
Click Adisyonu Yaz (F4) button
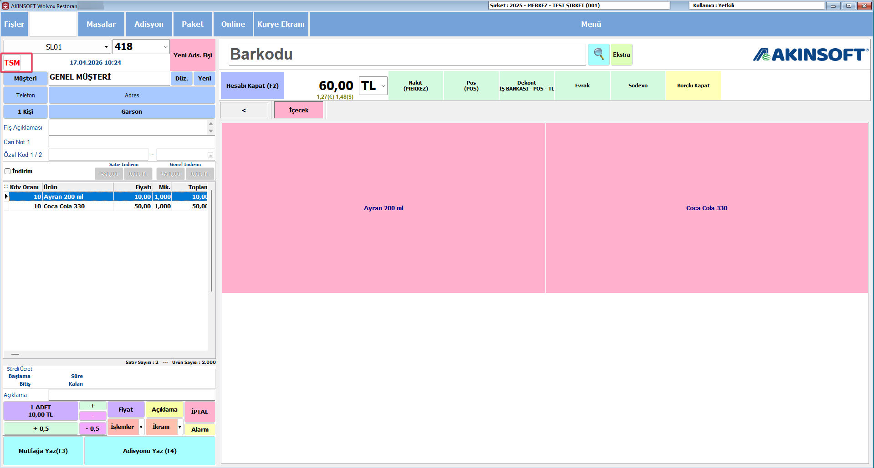[x=150, y=451]
